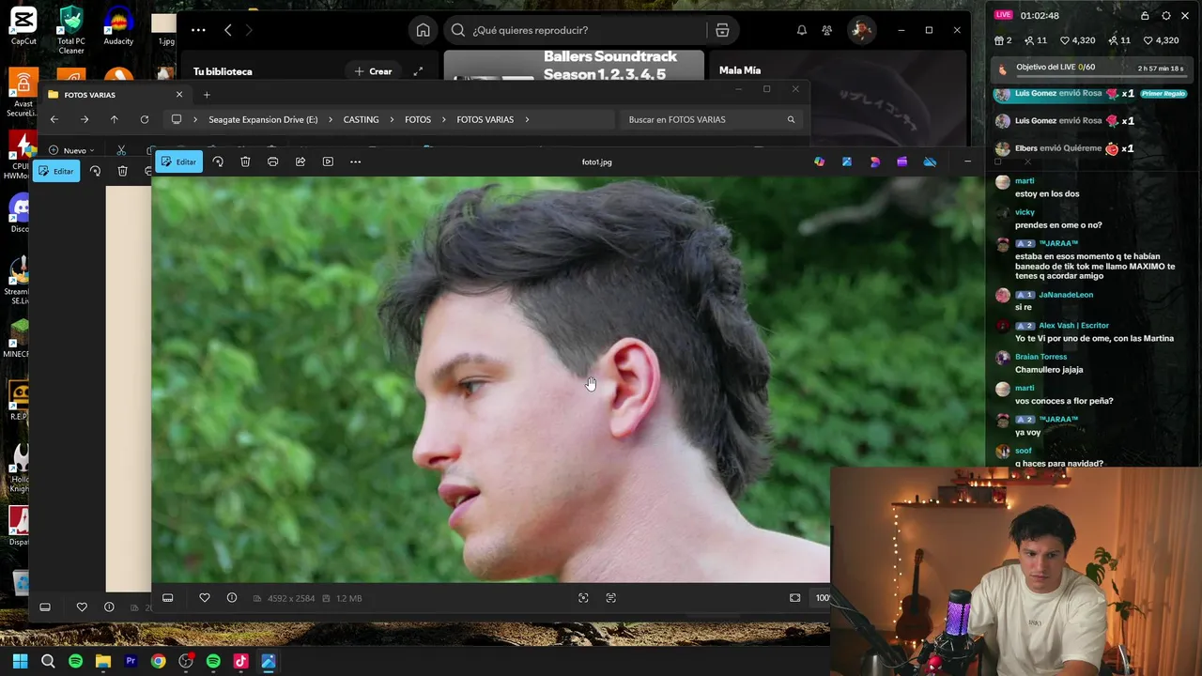1202x676 pixels.
Task: Click the front Photos window Editar button
Action: [x=178, y=161]
